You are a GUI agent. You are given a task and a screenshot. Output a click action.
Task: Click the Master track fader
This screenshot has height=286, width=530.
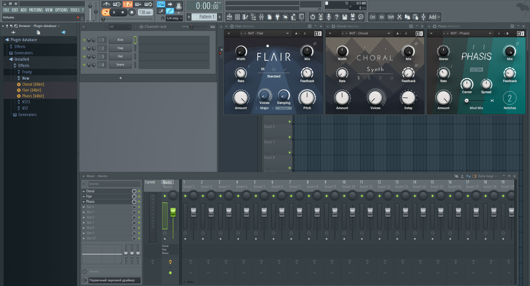point(173,212)
